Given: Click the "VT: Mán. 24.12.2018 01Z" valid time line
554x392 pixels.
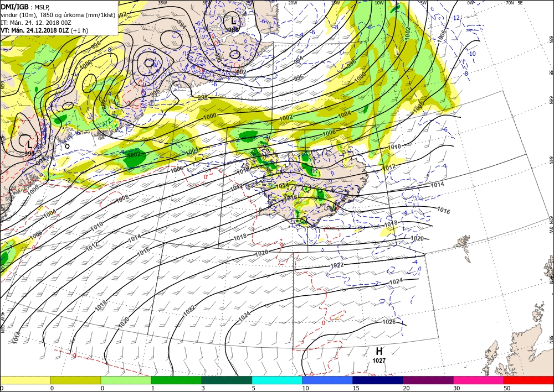Looking at the screenshot, I should point(34,30).
